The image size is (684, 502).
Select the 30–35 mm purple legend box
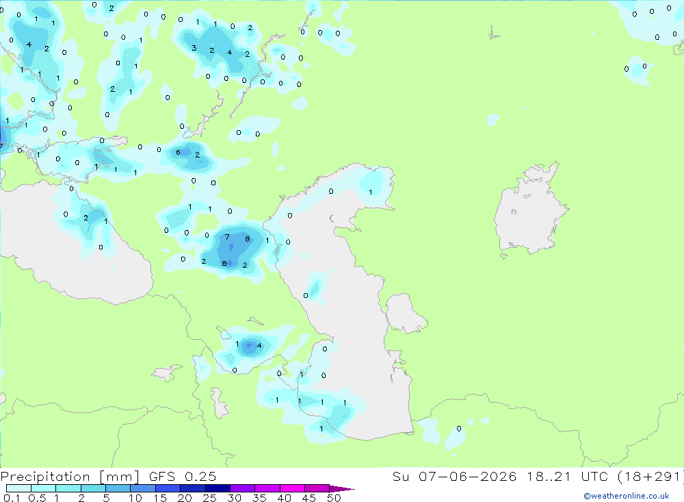pyautogui.click(x=243, y=488)
